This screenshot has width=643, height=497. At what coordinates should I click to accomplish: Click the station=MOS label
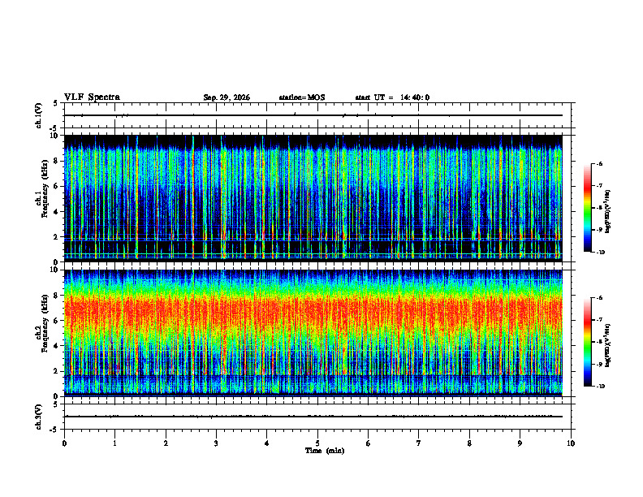pyautogui.click(x=302, y=97)
